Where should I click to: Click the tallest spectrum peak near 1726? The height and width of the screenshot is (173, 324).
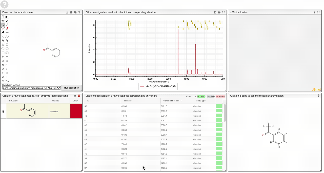(x=178, y=52)
